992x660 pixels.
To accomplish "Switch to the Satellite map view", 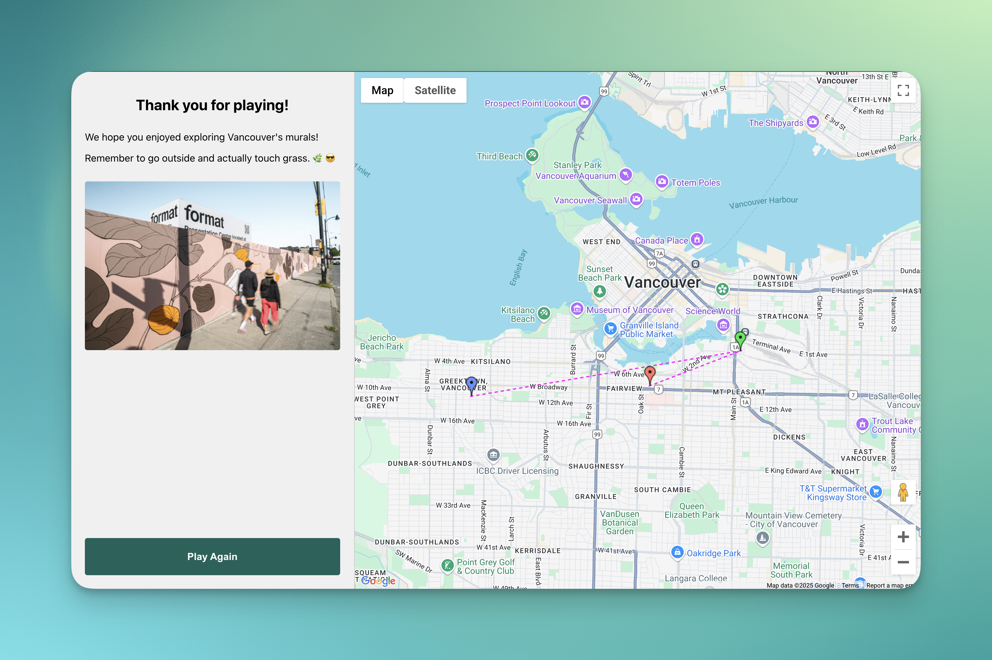I will coord(435,90).
